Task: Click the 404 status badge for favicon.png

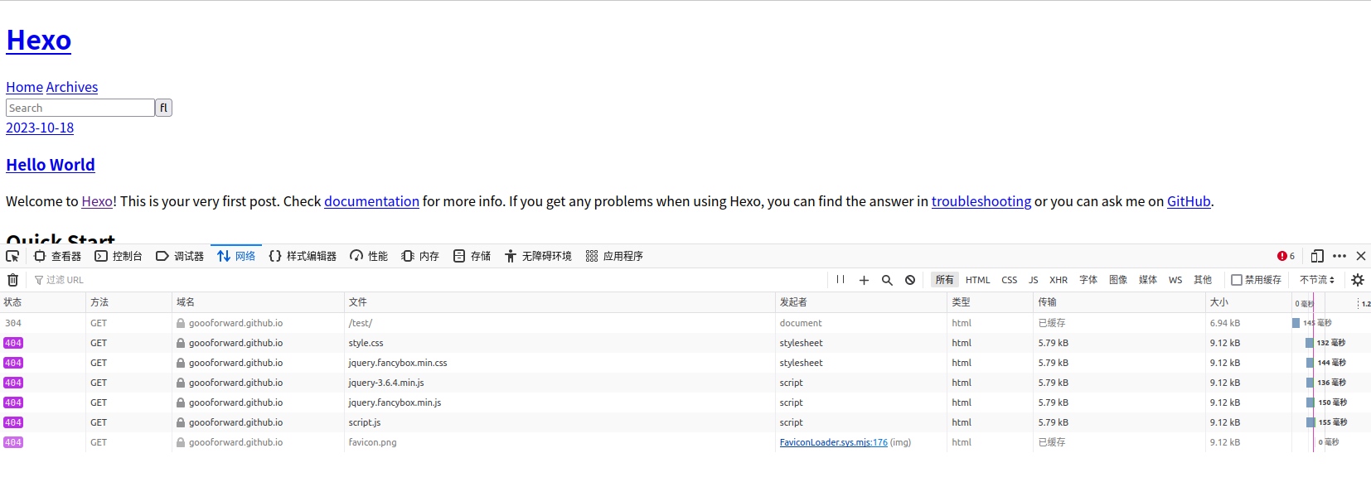Action: point(13,442)
